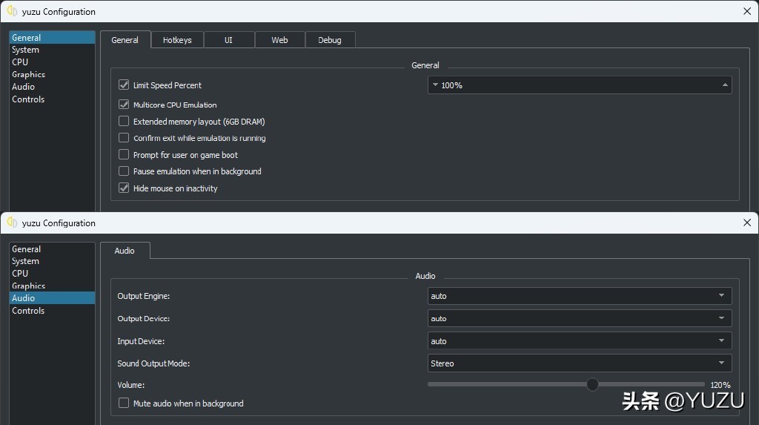Select CPU in the Audio window sidebar

(x=20, y=274)
